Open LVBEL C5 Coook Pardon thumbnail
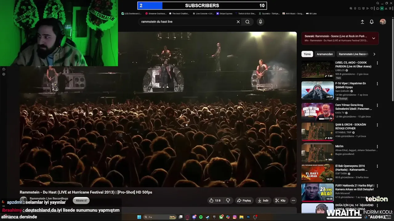 (x=317, y=70)
